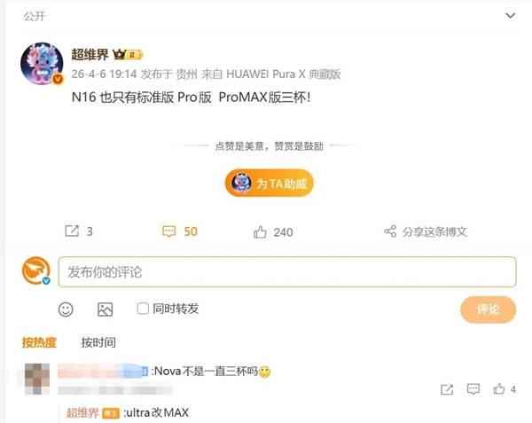
Task: Click the 超维界 reply author link
Action: (x=82, y=412)
